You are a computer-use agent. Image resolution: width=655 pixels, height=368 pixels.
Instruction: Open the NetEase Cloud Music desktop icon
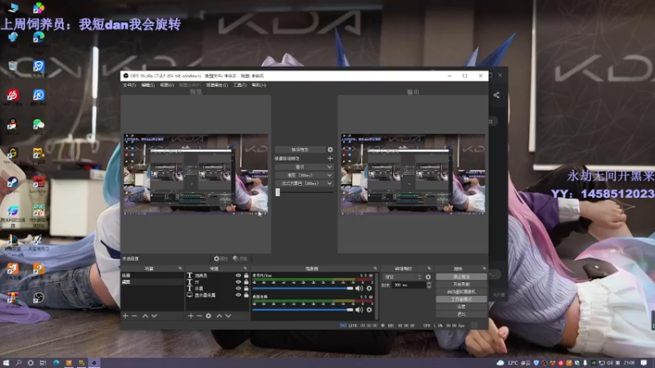click(x=12, y=95)
